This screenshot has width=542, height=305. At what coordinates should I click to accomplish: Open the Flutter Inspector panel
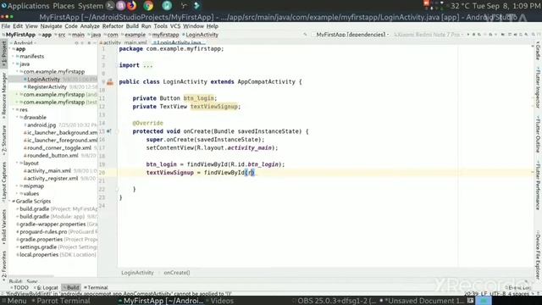pos(538,88)
